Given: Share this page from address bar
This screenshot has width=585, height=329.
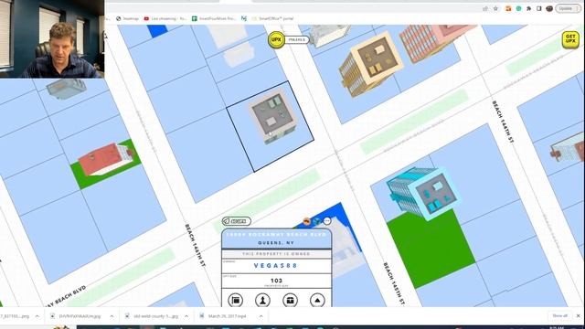Looking at the screenshot, I should 485,8.
